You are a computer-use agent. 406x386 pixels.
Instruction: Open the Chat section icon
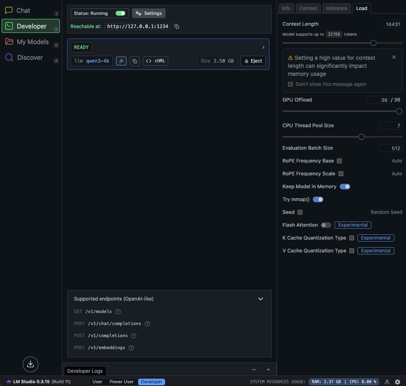pyautogui.click(x=9, y=10)
